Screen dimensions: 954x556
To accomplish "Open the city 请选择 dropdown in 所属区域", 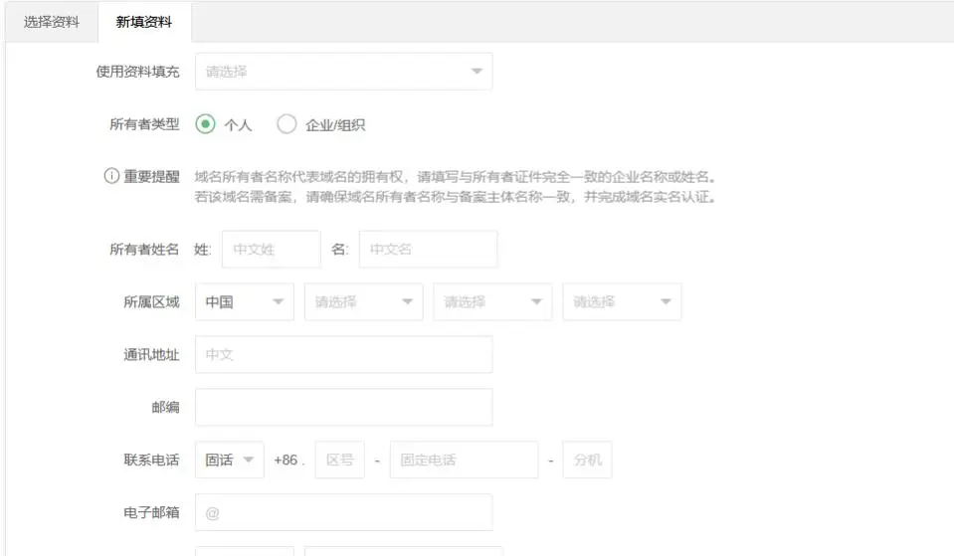I will coord(492,301).
